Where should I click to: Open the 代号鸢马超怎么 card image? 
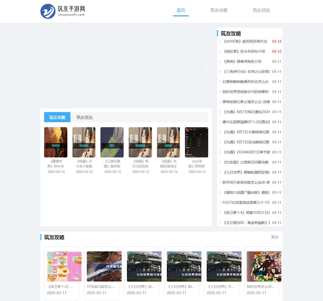click(104, 266)
